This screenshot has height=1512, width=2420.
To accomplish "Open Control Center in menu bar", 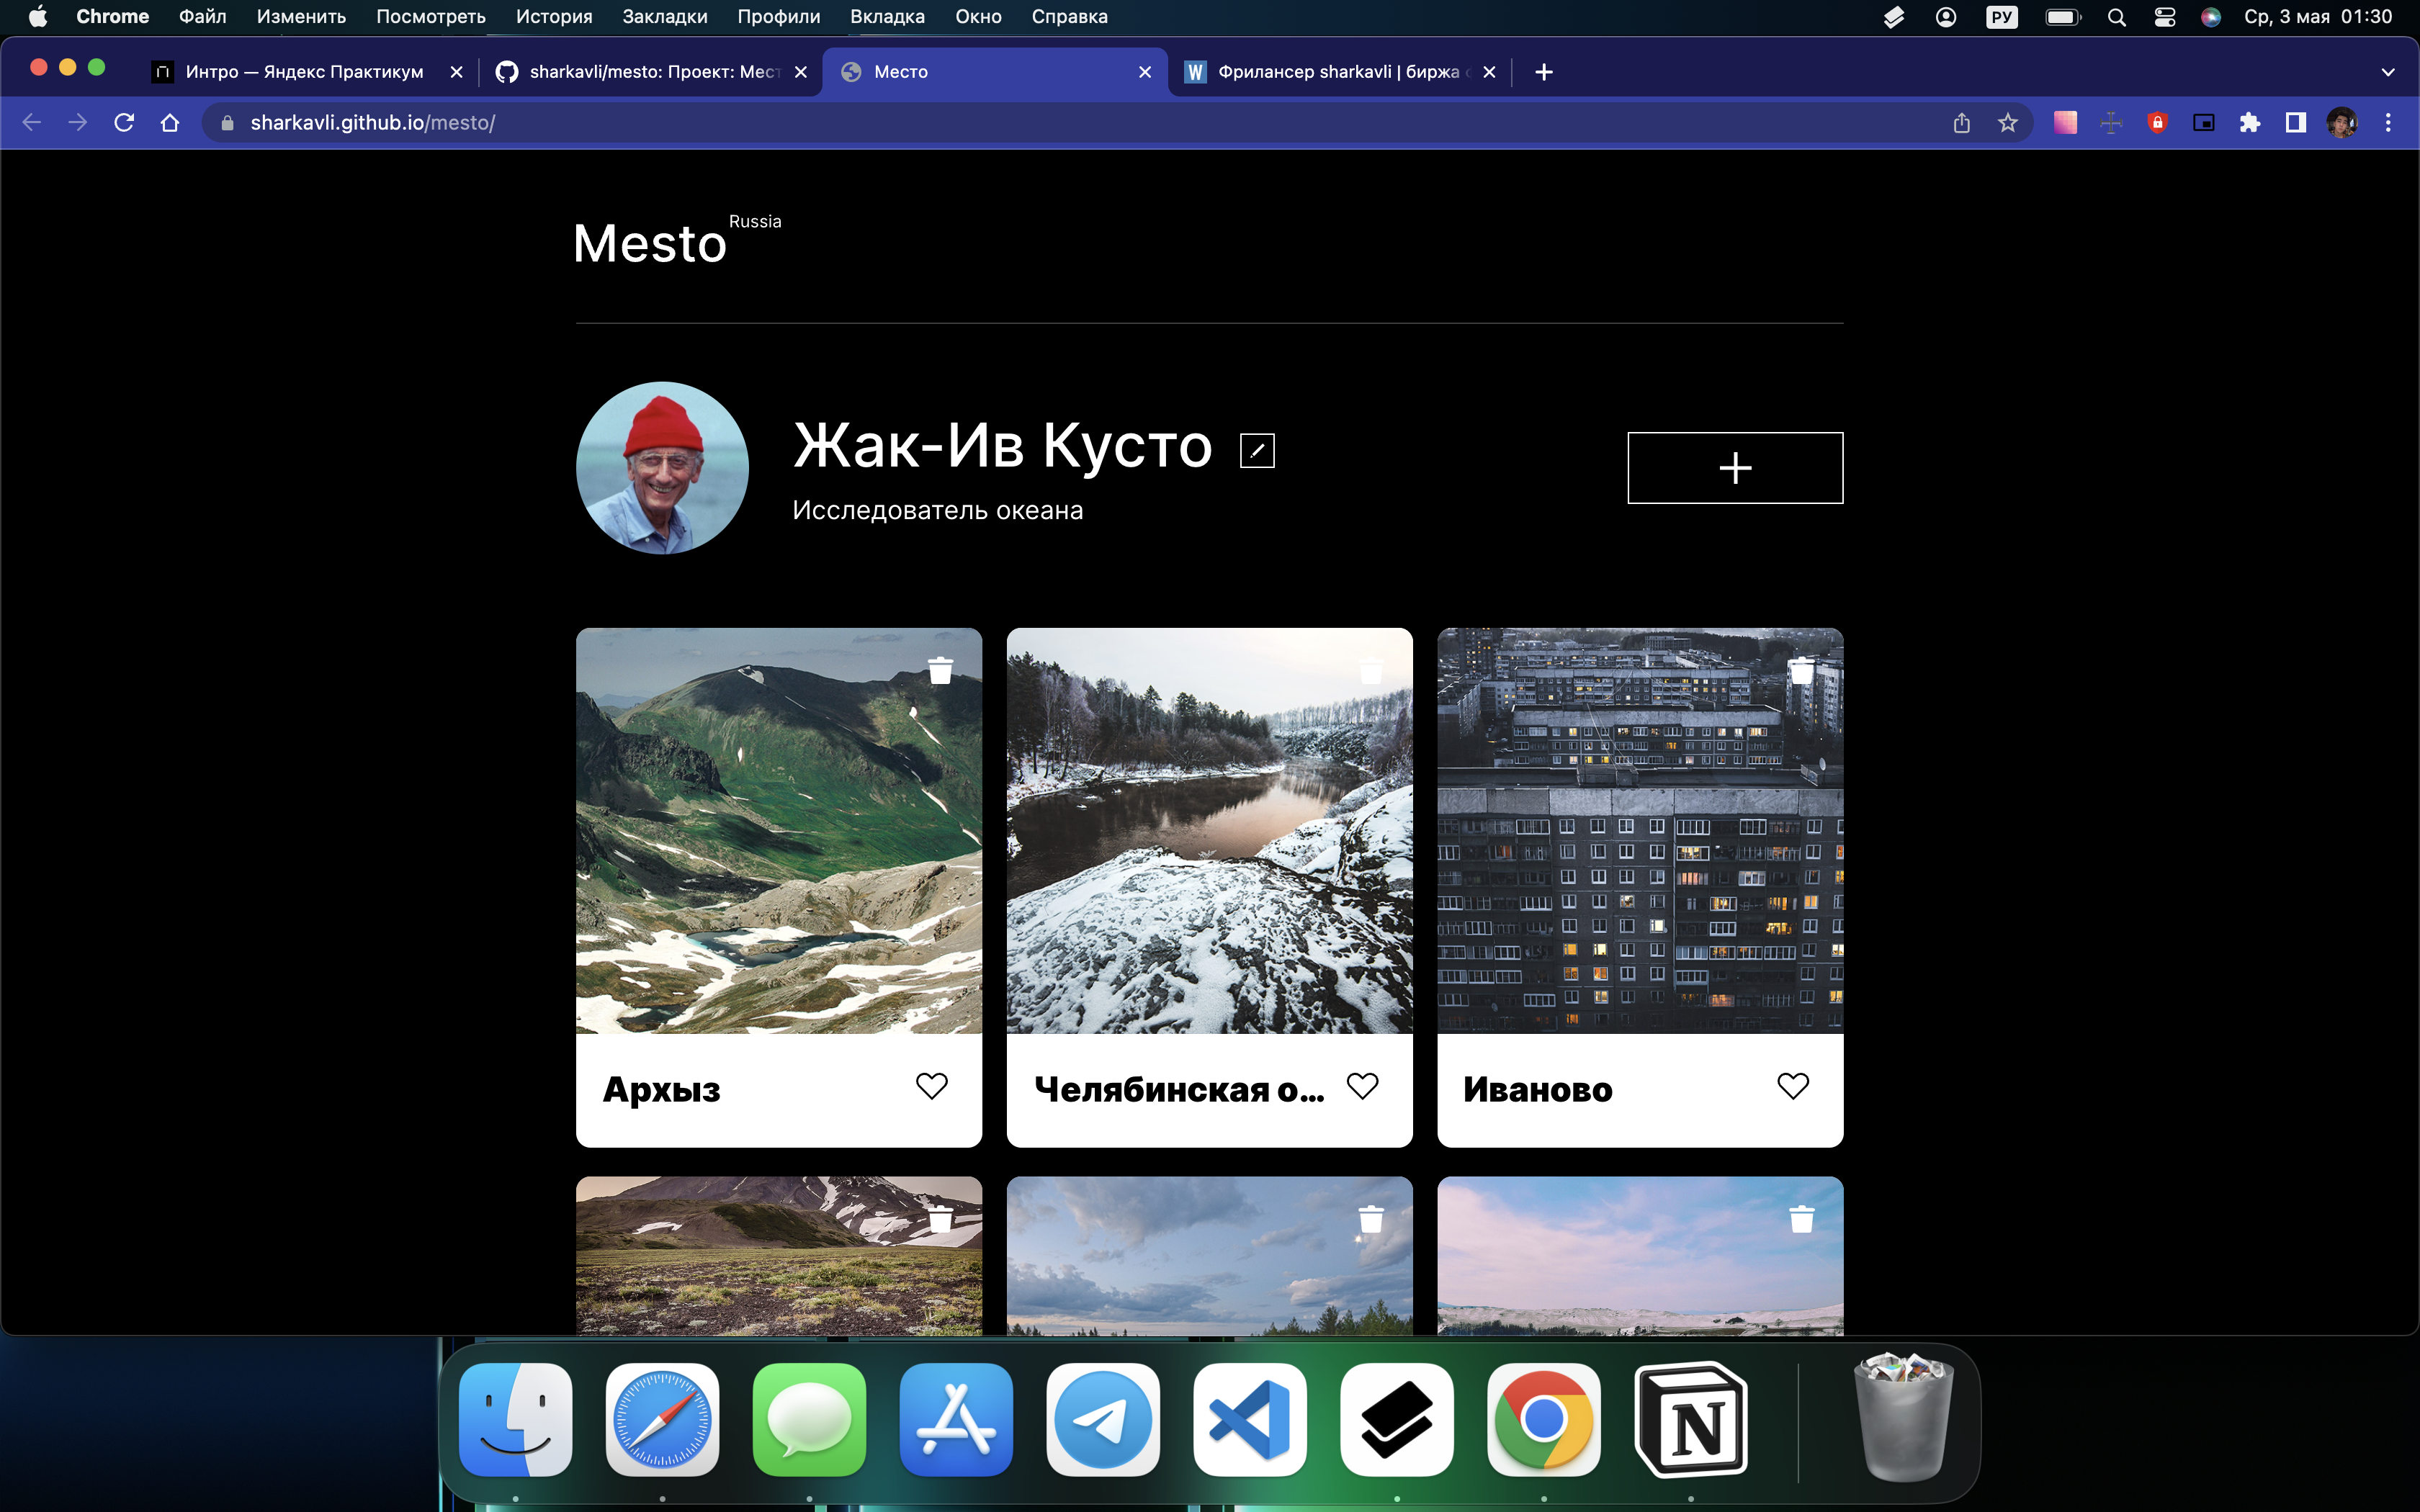I will tap(2164, 17).
